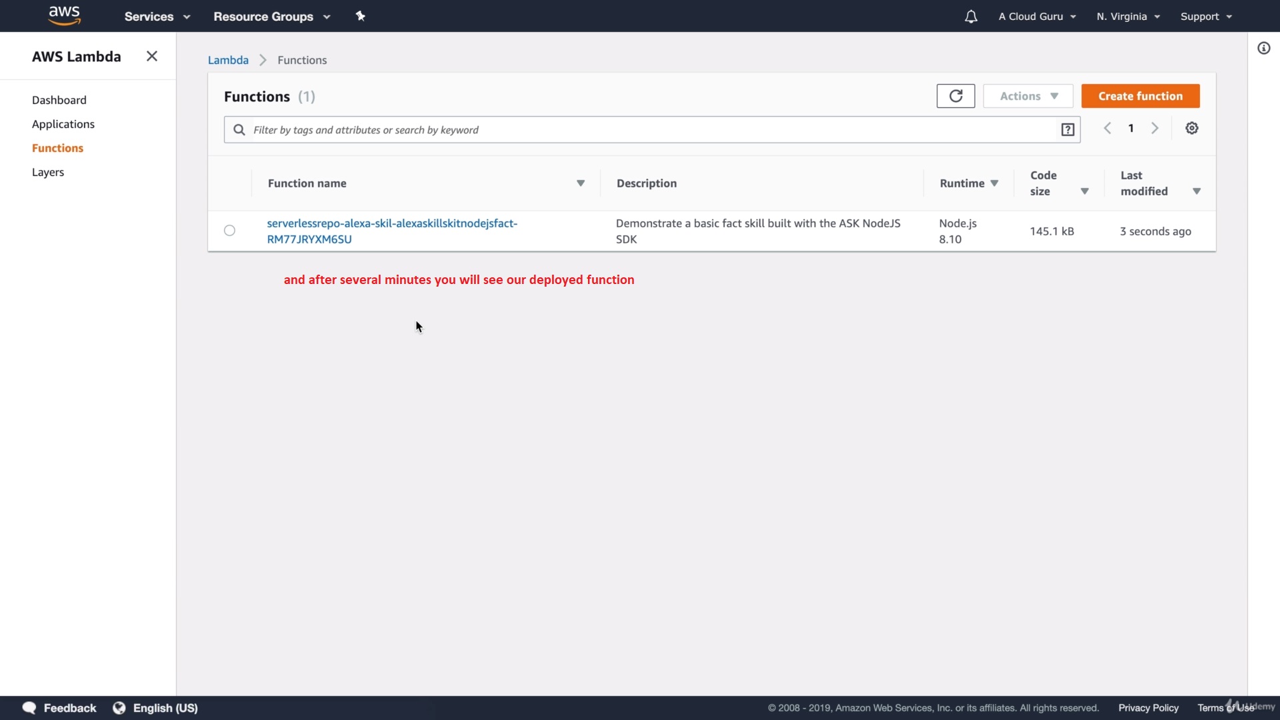The height and width of the screenshot is (720, 1280).
Task: Open Dashboard in the sidebar
Action: (59, 100)
